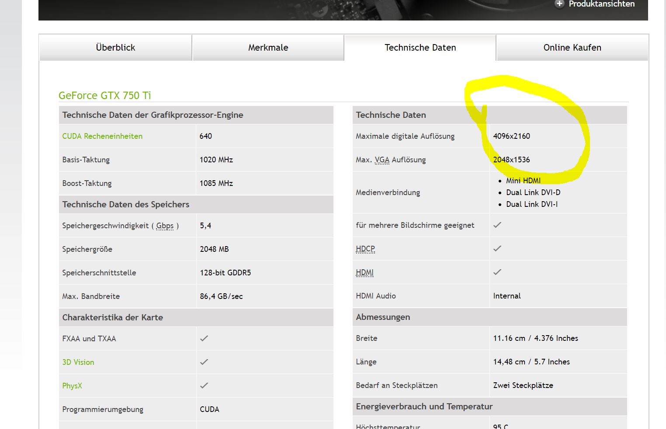Click the Dual Link DVI-D entry
Image resolution: width=666 pixels, height=429 pixels.
coord(533,192)
